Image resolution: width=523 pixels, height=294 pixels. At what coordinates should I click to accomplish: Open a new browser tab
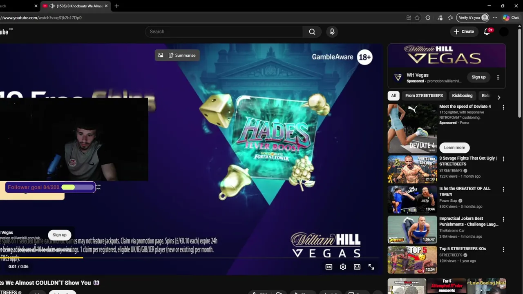click(x=117, y=6)
